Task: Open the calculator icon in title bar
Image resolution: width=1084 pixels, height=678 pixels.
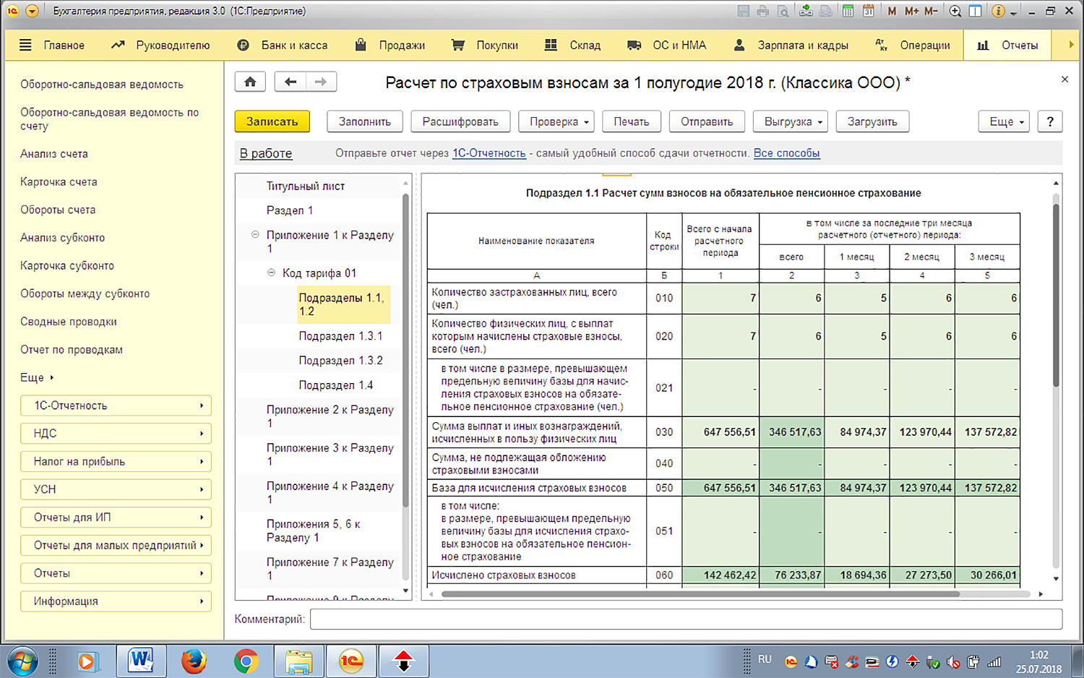Action: click(x=848, y=11)
